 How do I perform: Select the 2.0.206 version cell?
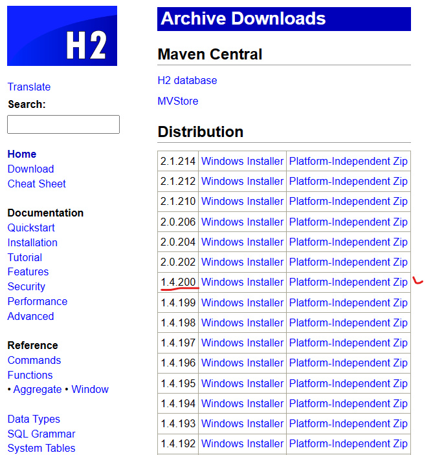tap(178, 222)
